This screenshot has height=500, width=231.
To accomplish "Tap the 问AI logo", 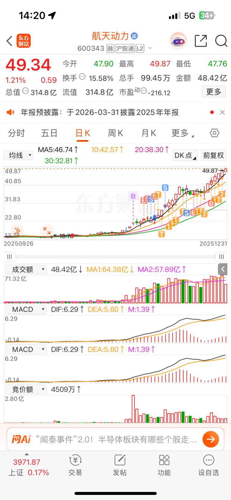I will (21, 439).
